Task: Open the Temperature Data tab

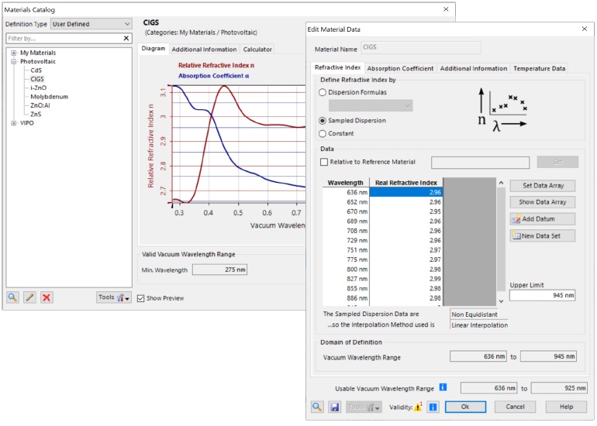Action: (539, 68)
